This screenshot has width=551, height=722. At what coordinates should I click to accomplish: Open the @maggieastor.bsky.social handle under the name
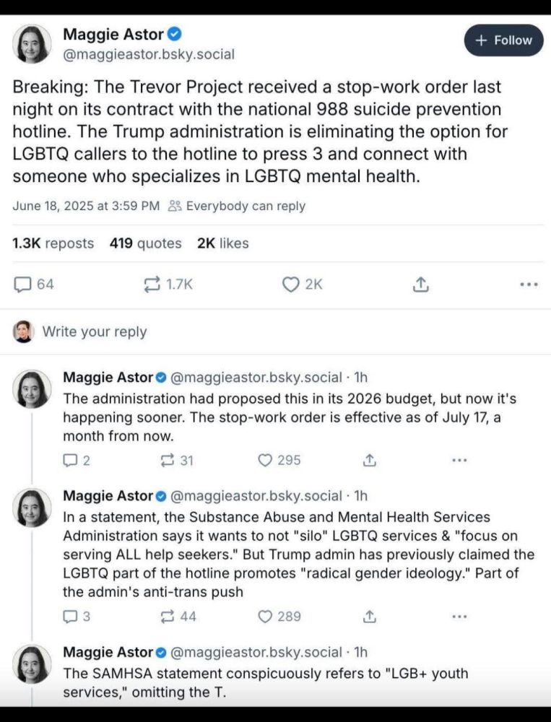click(x=149, y=54)
